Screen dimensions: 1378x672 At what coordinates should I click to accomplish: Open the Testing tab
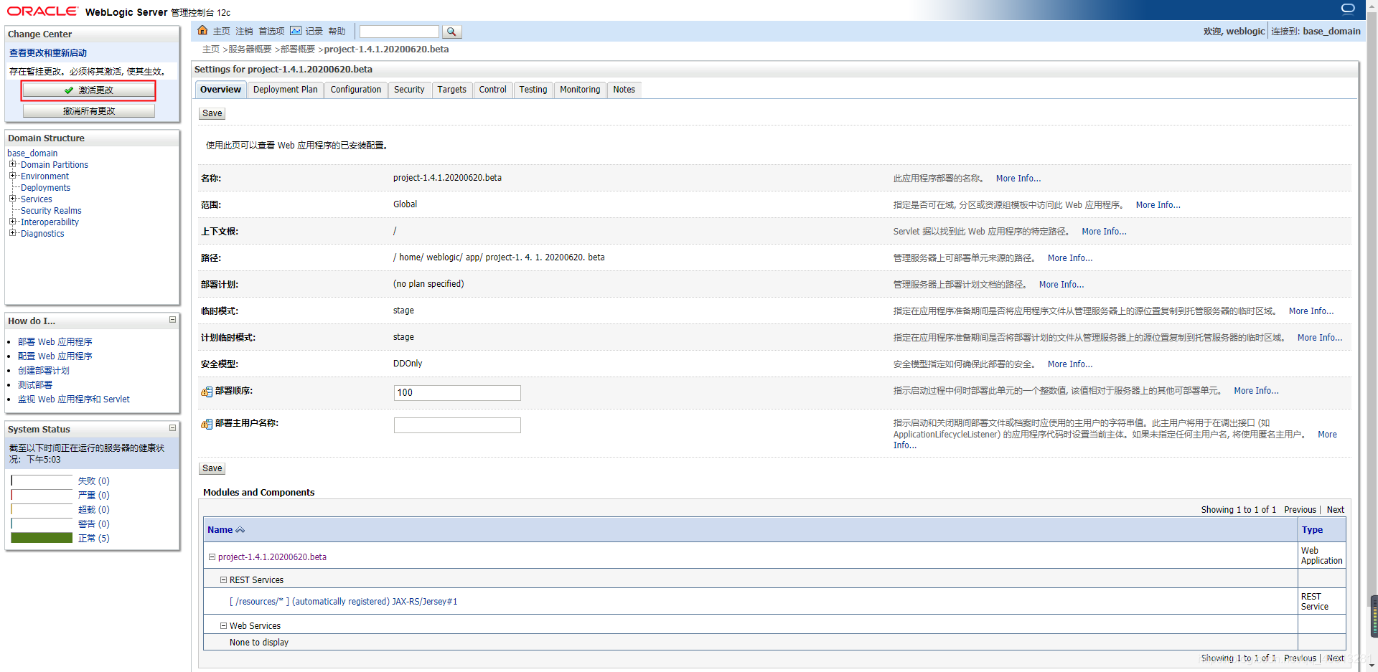click(x=533, y=90)
